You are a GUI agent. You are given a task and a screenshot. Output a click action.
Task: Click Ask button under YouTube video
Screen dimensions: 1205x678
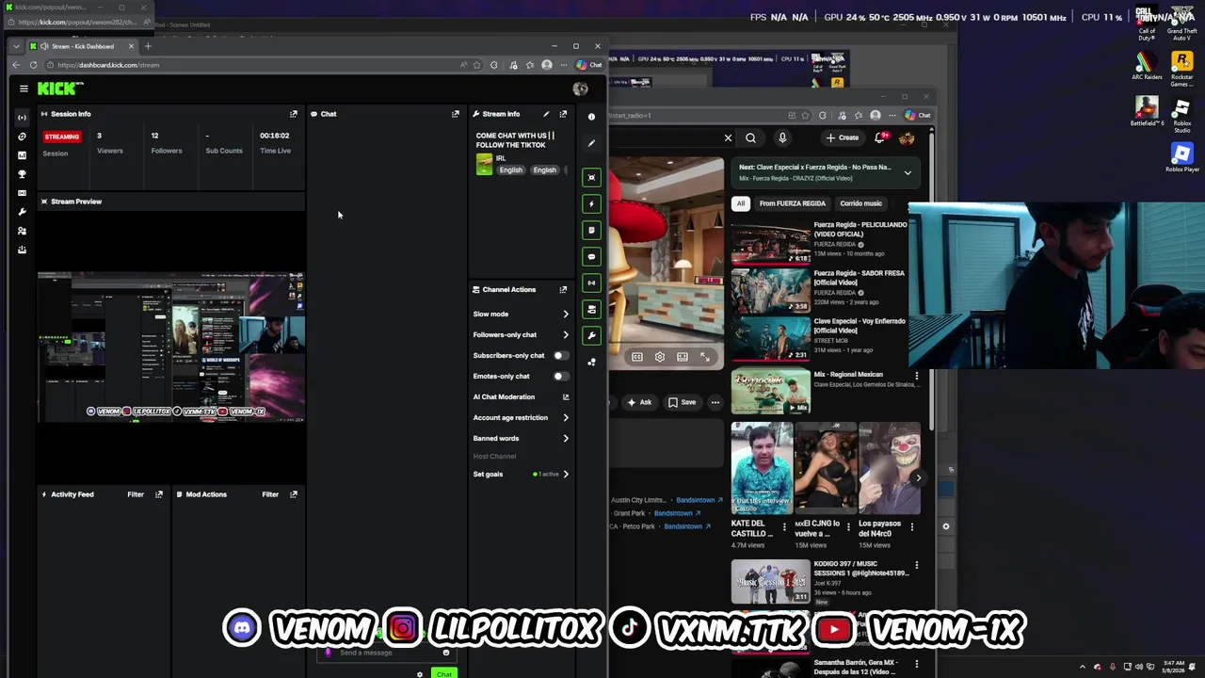point(639,402)
